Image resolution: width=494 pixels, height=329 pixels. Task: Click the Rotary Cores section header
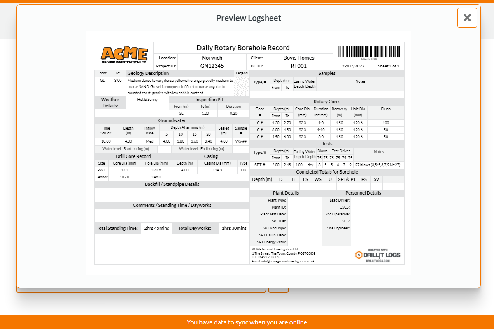pos(327,102)
